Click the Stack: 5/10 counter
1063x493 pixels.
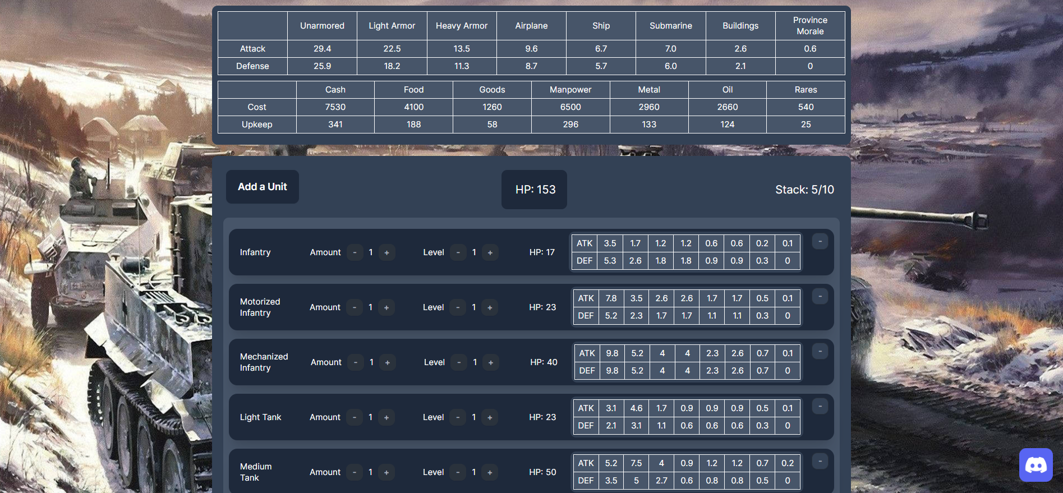coord(804,190)
